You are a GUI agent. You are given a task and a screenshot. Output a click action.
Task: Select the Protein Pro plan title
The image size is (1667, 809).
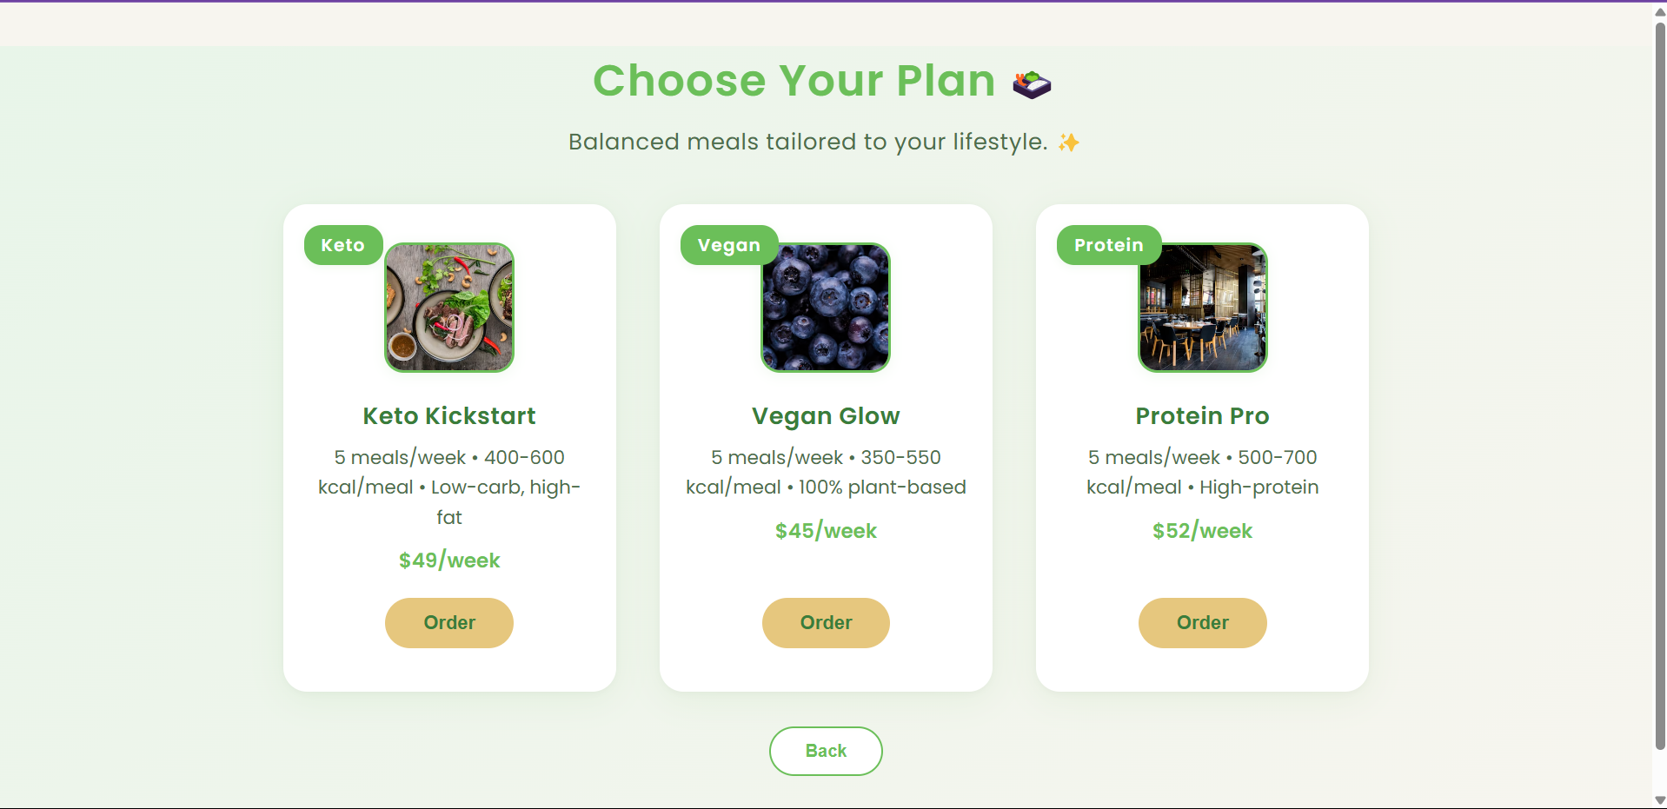pyautogui.click(x=1202, y=415)
